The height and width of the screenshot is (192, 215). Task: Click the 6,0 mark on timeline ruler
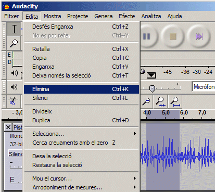[x=184, y=113]
